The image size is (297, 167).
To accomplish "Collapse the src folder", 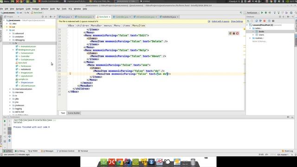I will (7, 30).
